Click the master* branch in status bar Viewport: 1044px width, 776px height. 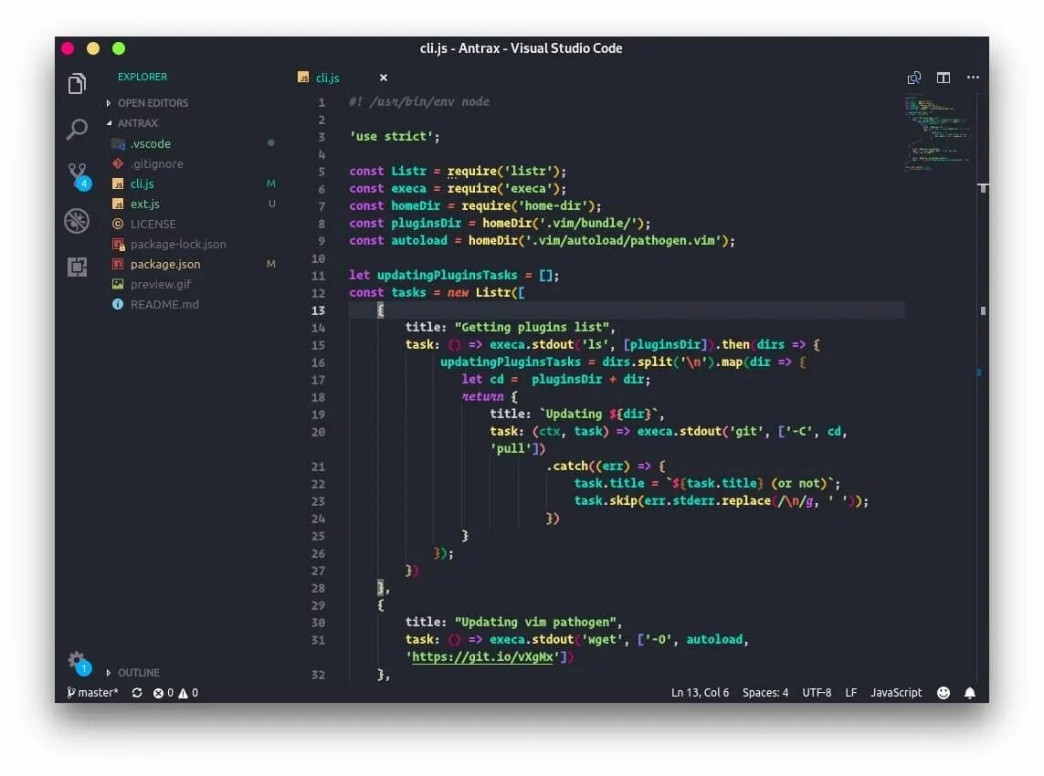[92, 693]
